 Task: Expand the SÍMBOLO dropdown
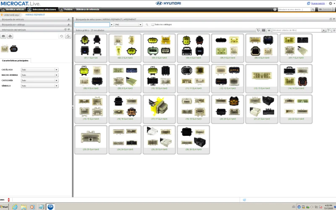56,86
